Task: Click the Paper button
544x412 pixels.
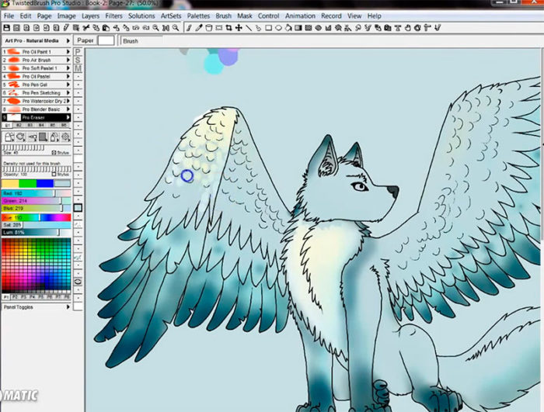Action: click(85, 40)
